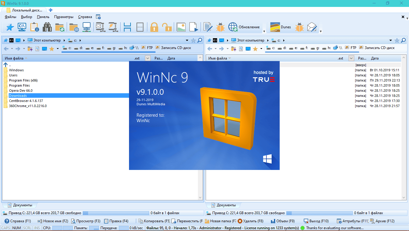
Task: Click the Документы tab in left panel
Action: [x=20, y=205]
